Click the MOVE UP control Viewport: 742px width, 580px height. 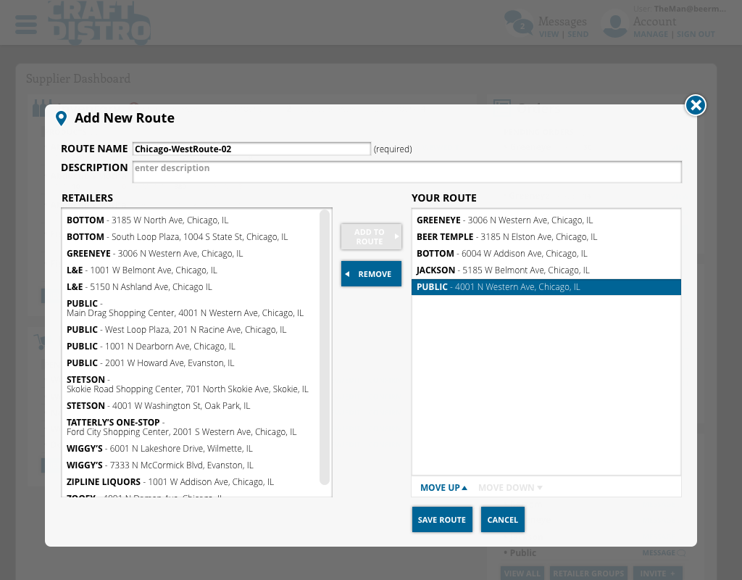click(443, 487)
